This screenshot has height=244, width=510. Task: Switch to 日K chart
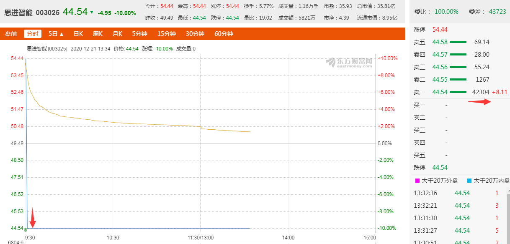click(x=78, y=34)
